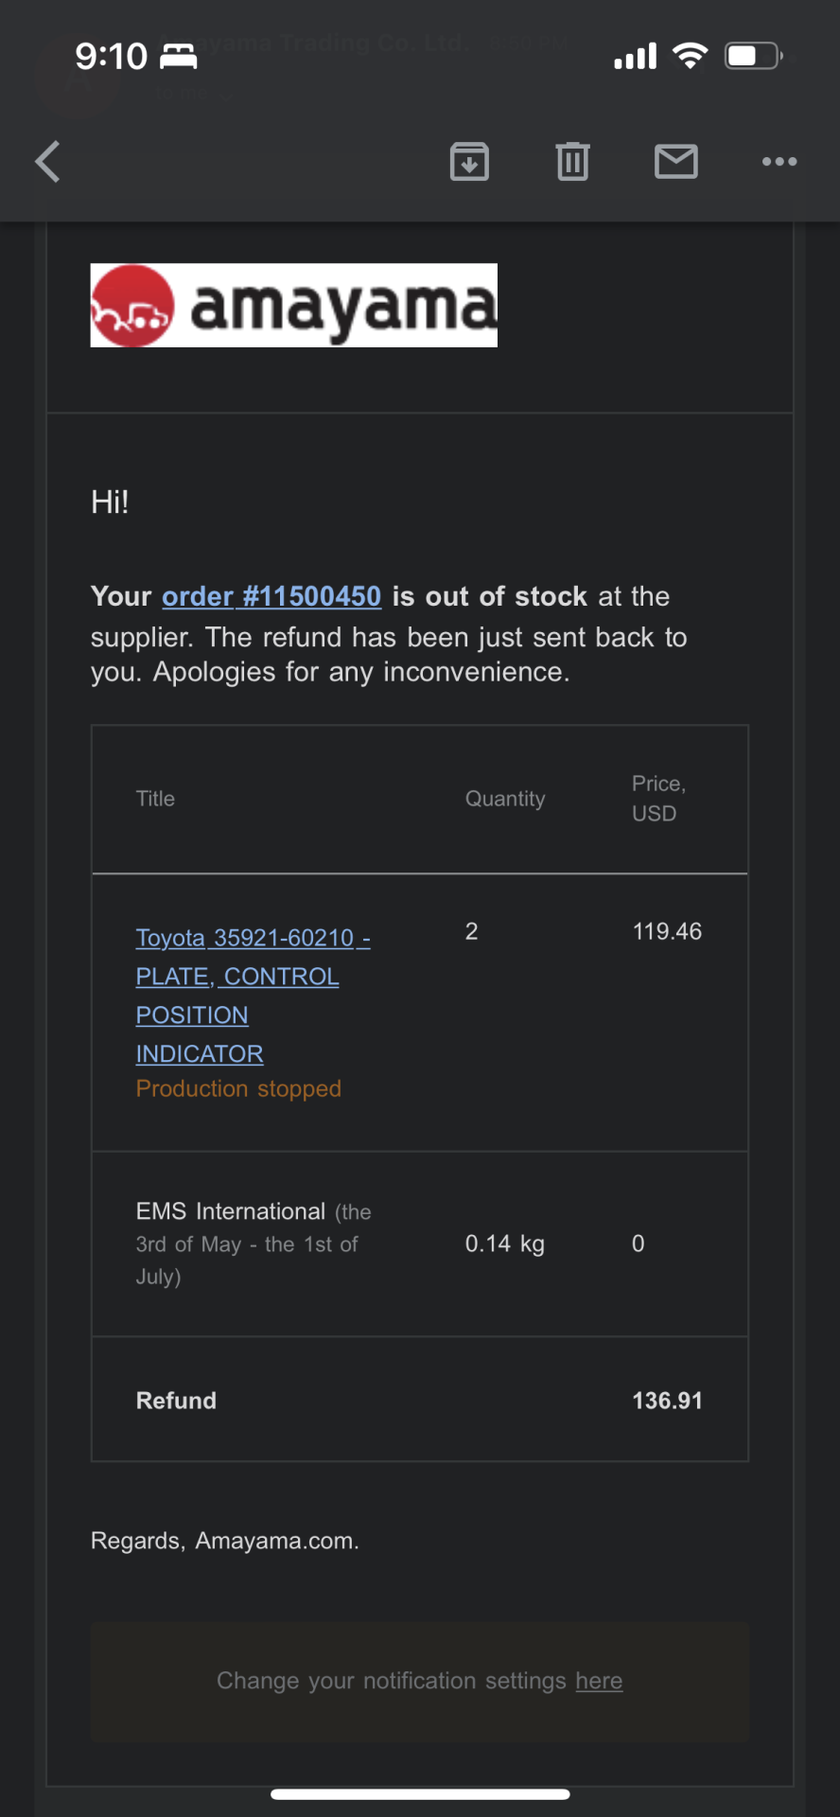The height and width of the screenshot is (1817, 840).
Task: Tap the 9:10 clock in status bar
Action: pos(112,57)
